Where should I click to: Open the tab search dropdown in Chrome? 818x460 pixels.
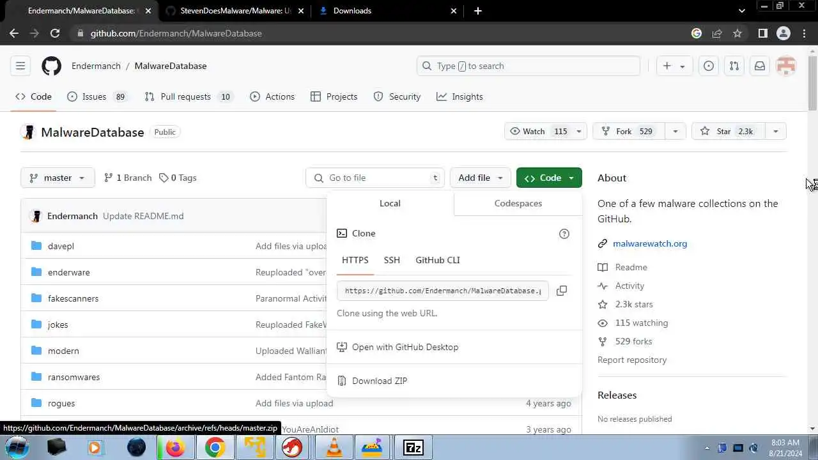741,11
